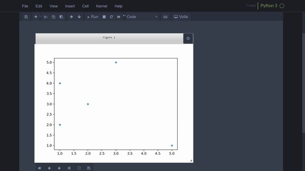Screen dimensions: 305x171
Task: Open the Help menu
Action: (118, 6)
